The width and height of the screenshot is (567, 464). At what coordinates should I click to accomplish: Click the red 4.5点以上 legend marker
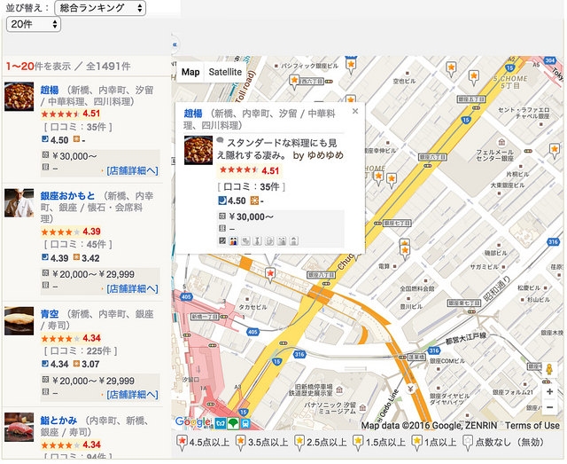[x=183, y=443]
